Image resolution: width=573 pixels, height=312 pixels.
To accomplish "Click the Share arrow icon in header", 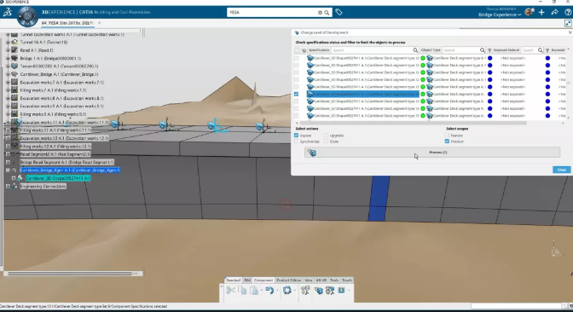I will 555,13.
